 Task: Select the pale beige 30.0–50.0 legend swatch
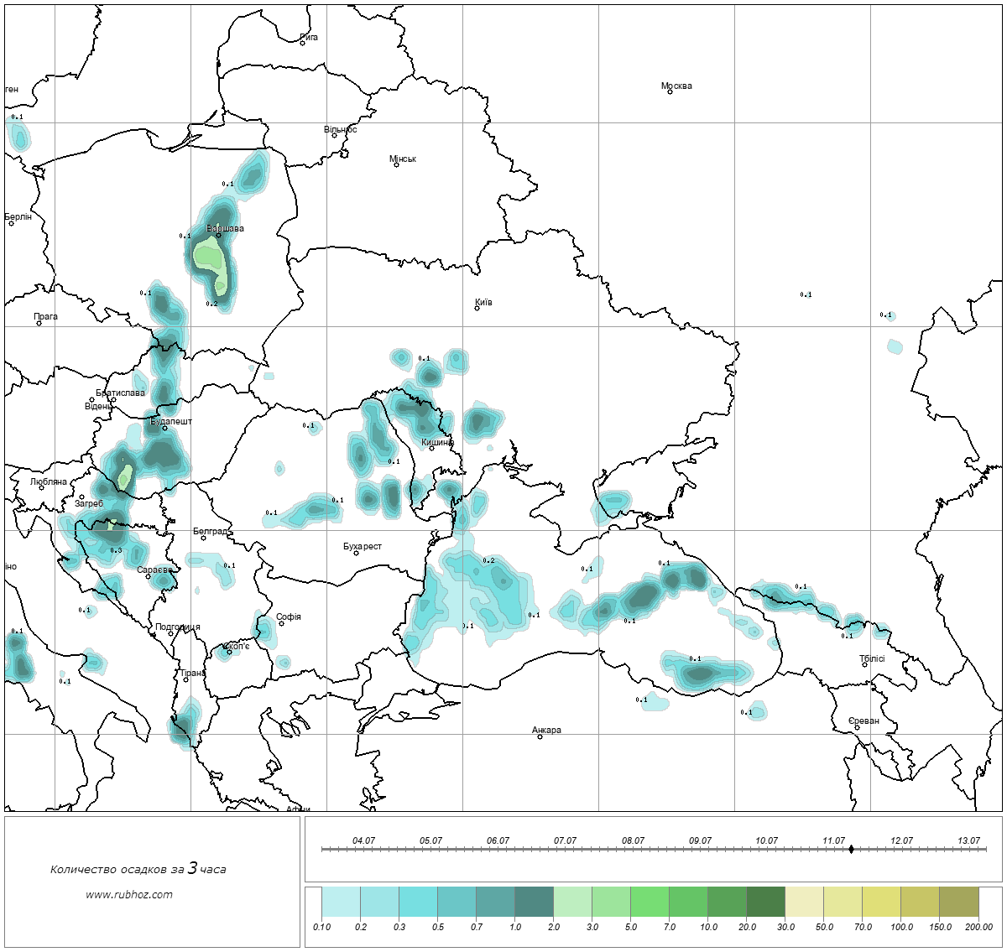point(804,903)
